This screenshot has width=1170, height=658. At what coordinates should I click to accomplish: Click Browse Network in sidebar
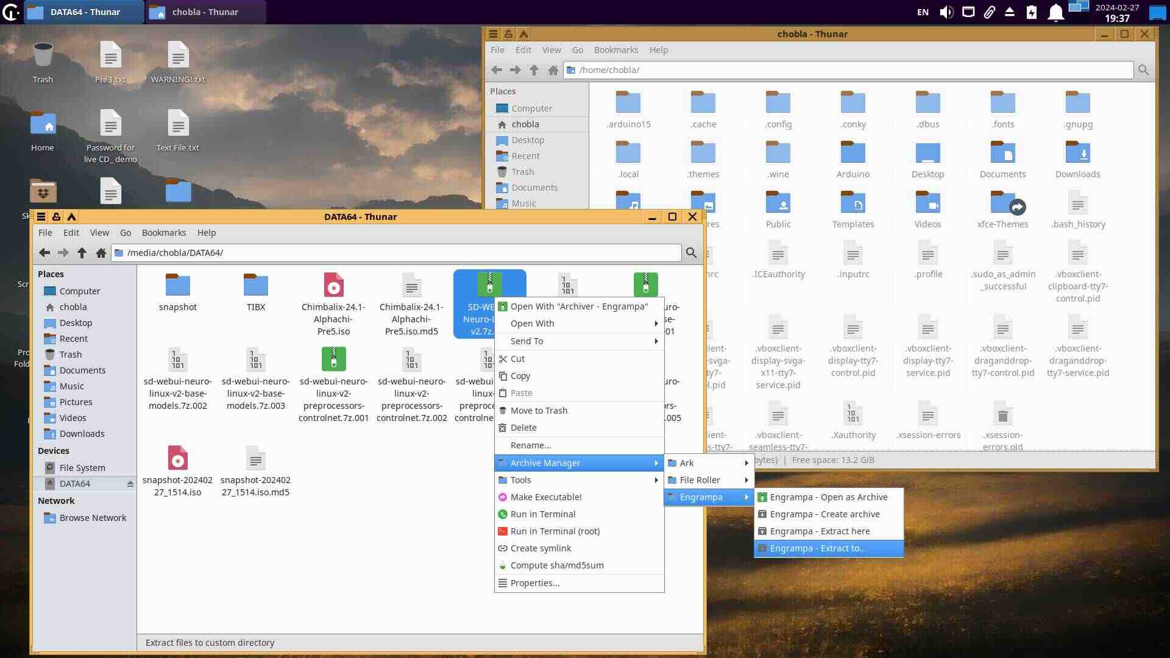93,518
